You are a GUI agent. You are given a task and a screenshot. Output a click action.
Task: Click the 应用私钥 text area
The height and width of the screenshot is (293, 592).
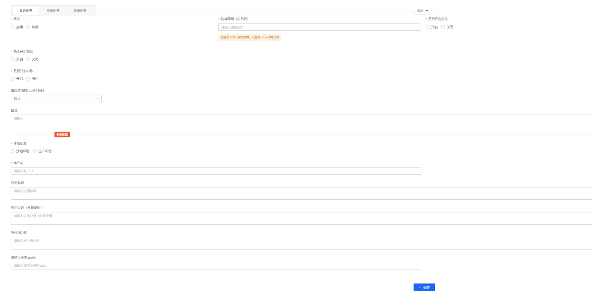click(x=300, y=193)
